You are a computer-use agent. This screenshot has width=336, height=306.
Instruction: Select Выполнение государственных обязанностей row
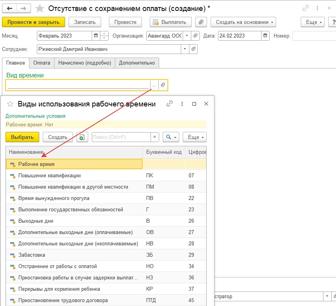coord(106,209)
